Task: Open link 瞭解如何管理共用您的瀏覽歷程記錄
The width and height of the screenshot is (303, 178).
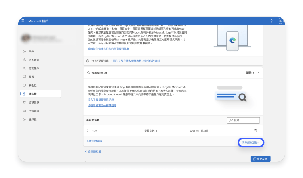Action: (x=108, y=49)
